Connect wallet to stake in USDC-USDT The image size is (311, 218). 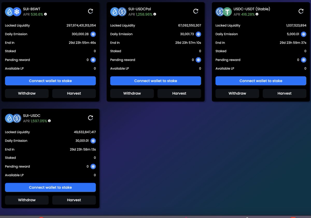[261, 81]
